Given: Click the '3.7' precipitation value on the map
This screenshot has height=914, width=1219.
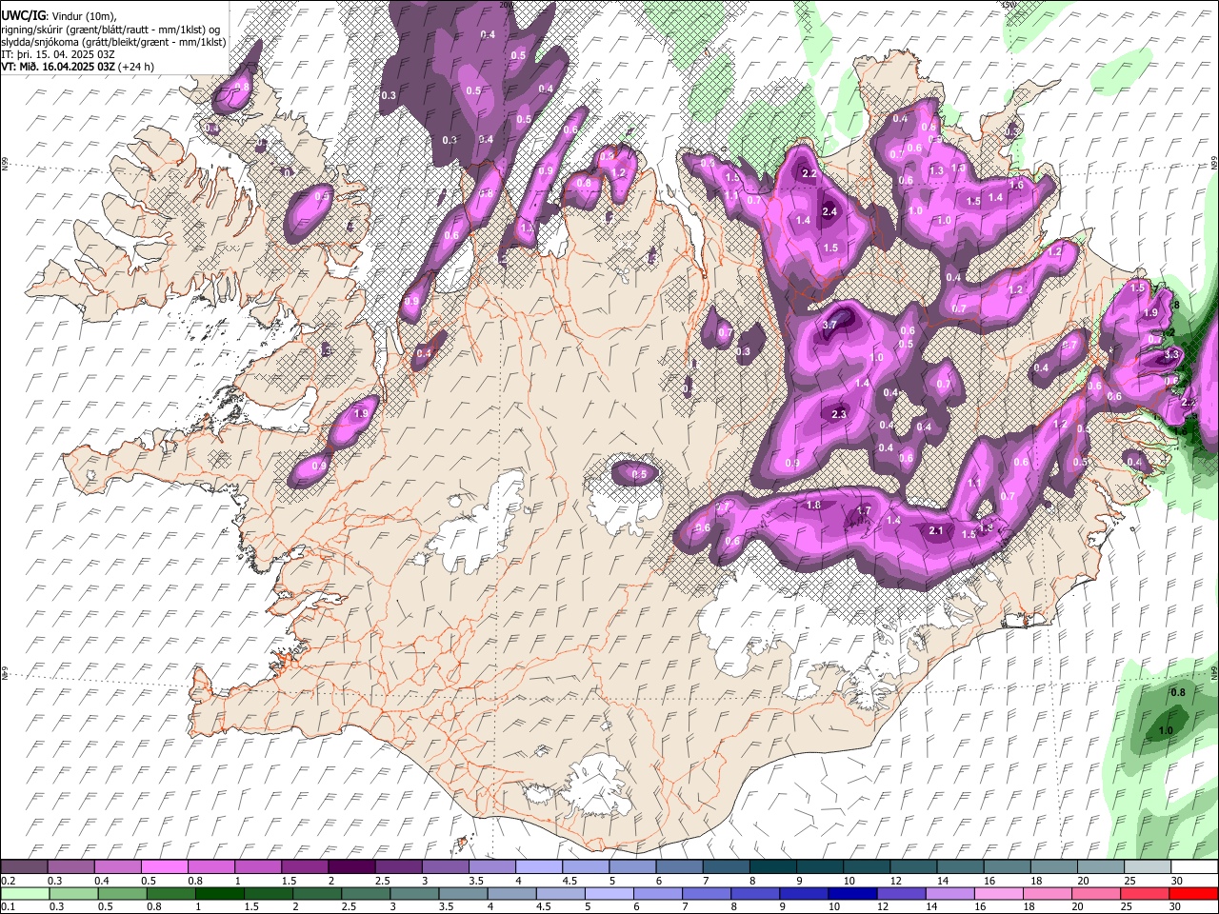Looking at the screenshot, I should [x=829, y=325].
